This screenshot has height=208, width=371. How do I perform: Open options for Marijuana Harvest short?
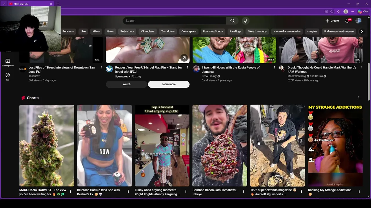(70, 191)
